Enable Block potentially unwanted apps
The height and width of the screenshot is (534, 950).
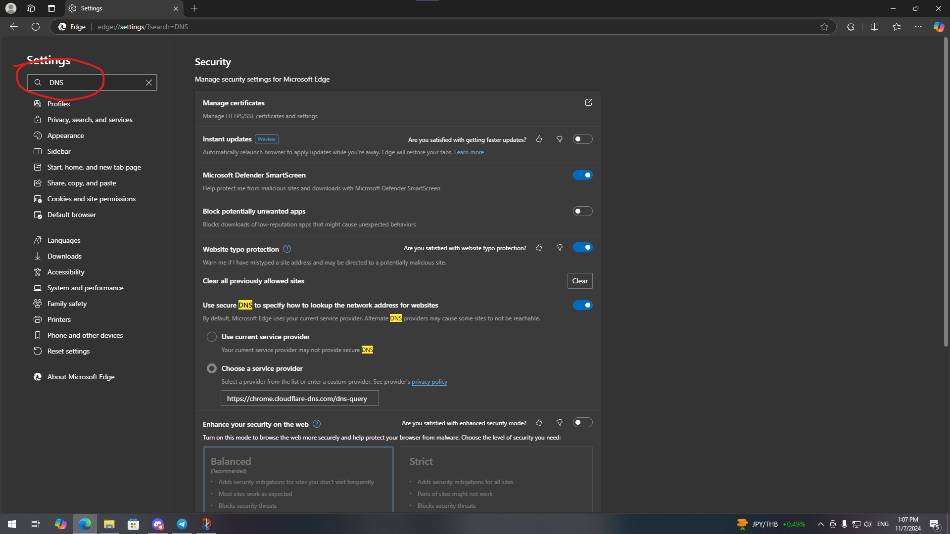click(582, 211)
